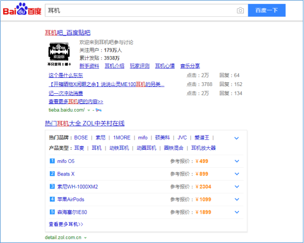Select the mifo brand
The width and height of the screenshot is (304, 243).
click(143, 137)
